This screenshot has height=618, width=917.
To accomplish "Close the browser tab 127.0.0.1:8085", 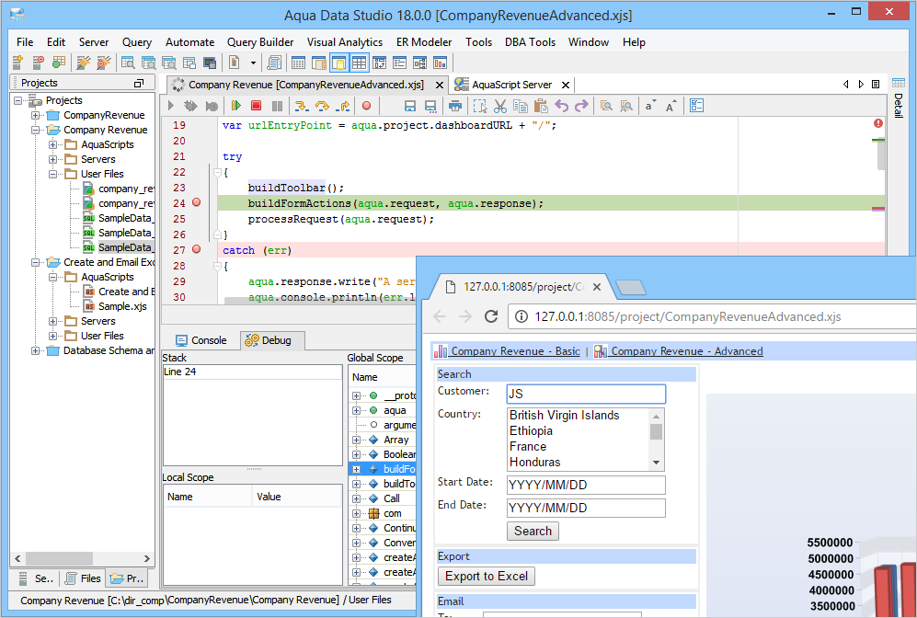I will [x=597, y=287].
